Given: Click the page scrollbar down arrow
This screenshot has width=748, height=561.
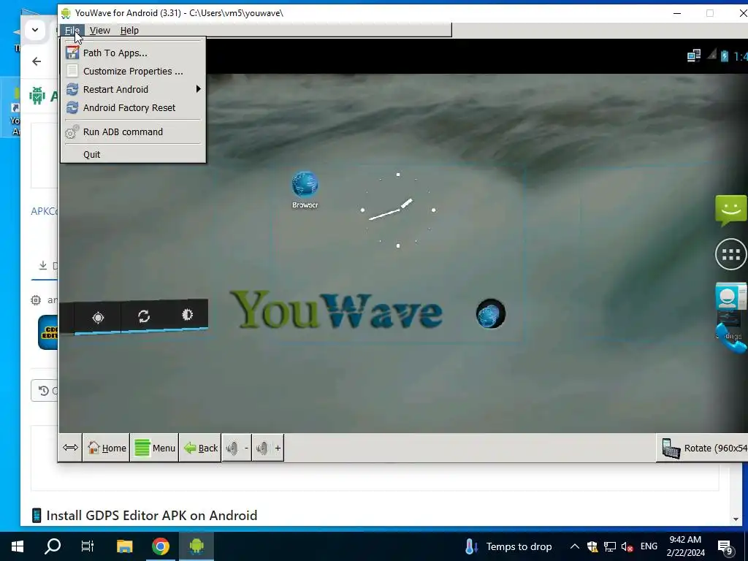Looking at the screenshot, I should (736, 519).
